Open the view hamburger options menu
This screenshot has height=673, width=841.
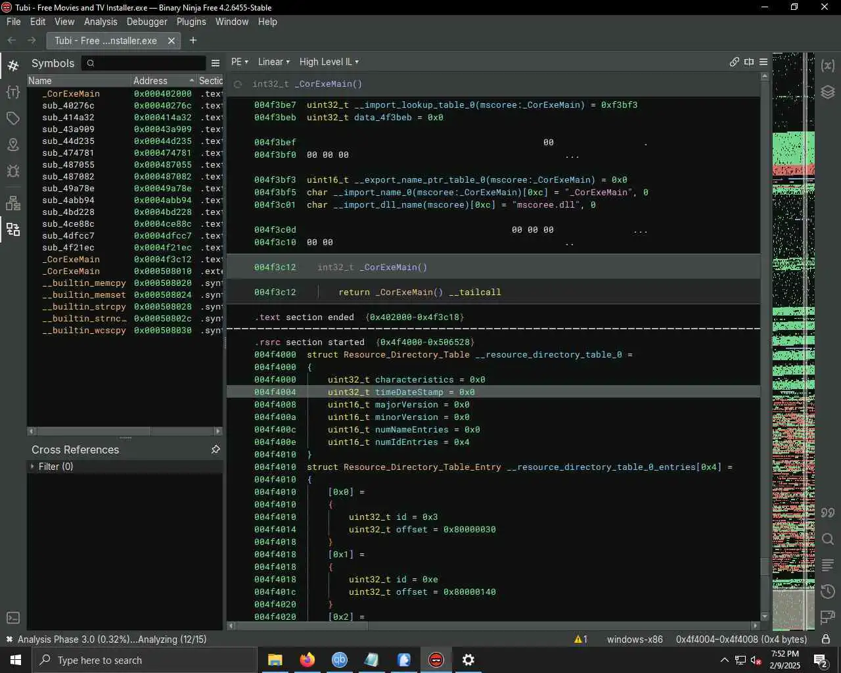click(x=763, y=62)
